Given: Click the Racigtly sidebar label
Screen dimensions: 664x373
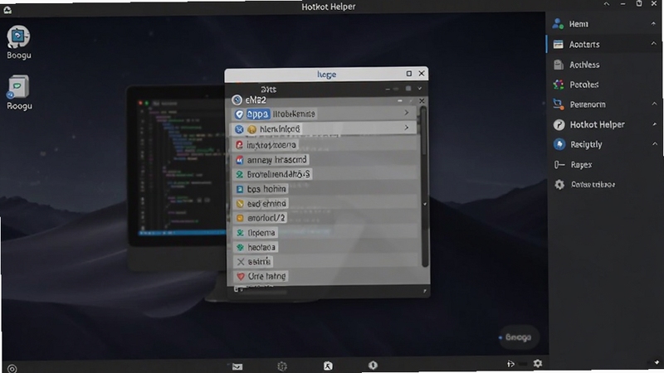Looking at the screenshot, I should point(586,144).
